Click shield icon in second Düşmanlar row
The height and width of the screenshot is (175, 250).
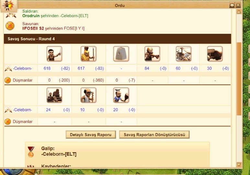coord(8,122)
